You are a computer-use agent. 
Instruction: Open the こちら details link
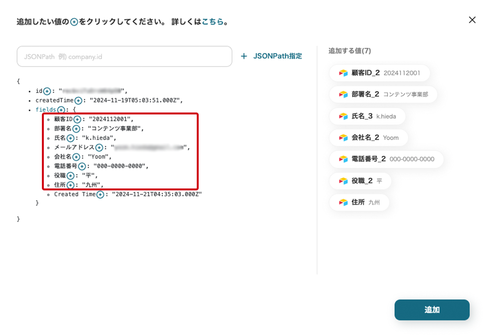[x=213, y=22]
